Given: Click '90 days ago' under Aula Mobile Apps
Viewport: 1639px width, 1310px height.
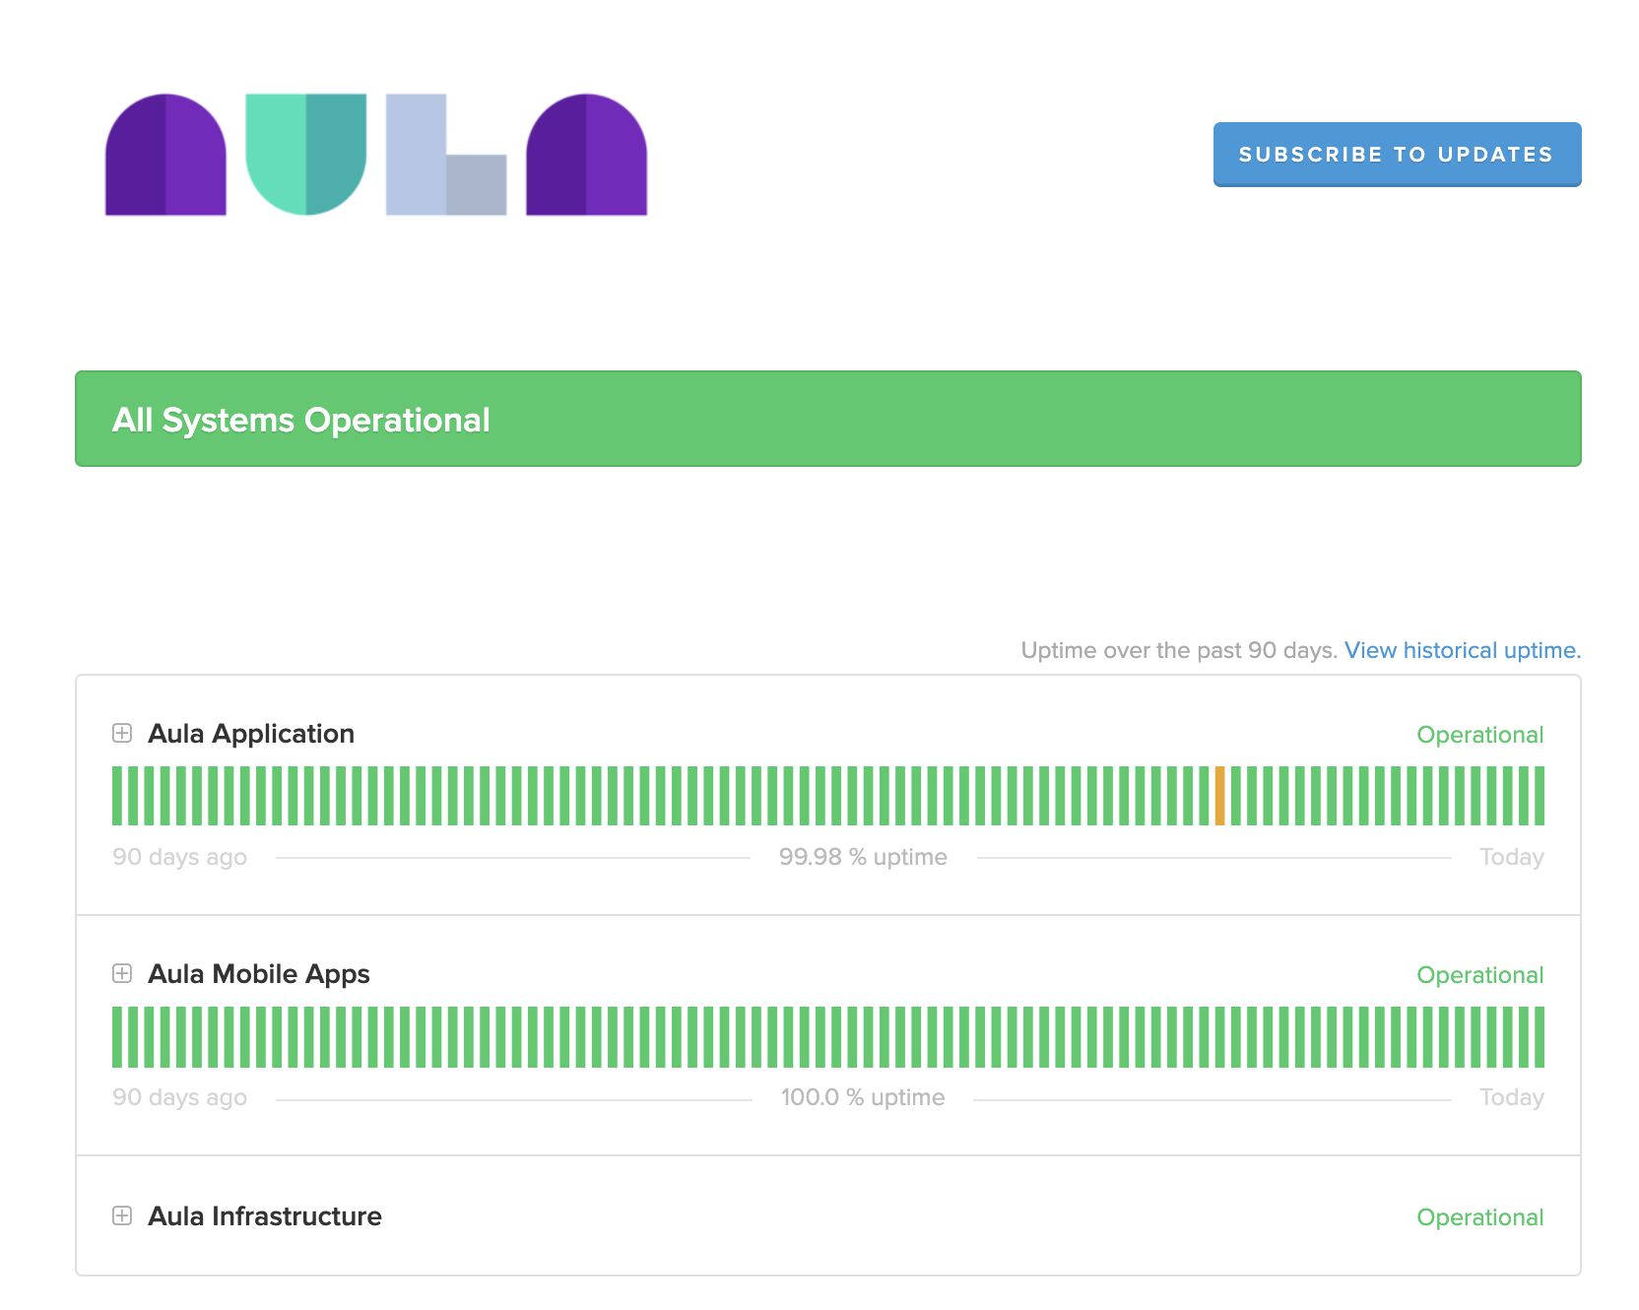Looking at the screenshot, I should 179,1097.
